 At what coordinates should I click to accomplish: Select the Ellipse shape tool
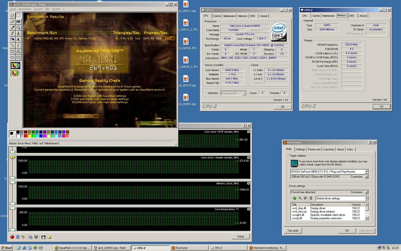(12, 57)
